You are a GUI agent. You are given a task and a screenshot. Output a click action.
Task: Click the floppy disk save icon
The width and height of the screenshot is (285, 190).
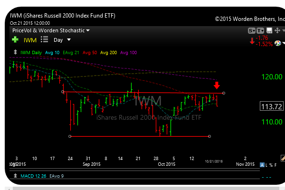269,30
